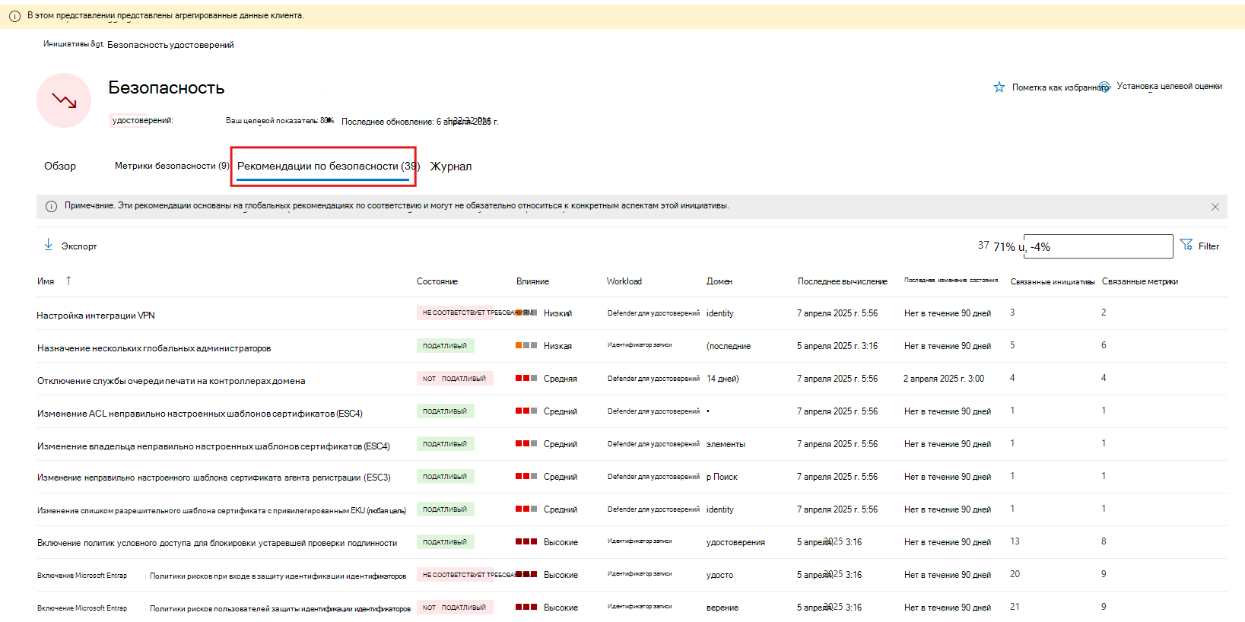Click the info icon in the note banner
Image resolution: width=1245 pixels, height=622 pixels.
[52, 206]
